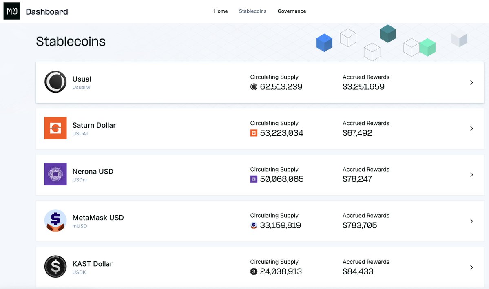Open the Usual stablecoin name
The width and height of the screenshot is (489, 289).
(82, 79)
